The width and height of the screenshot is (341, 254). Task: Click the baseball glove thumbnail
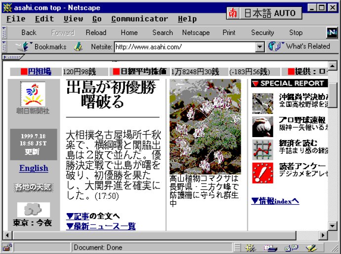(262, 127)
